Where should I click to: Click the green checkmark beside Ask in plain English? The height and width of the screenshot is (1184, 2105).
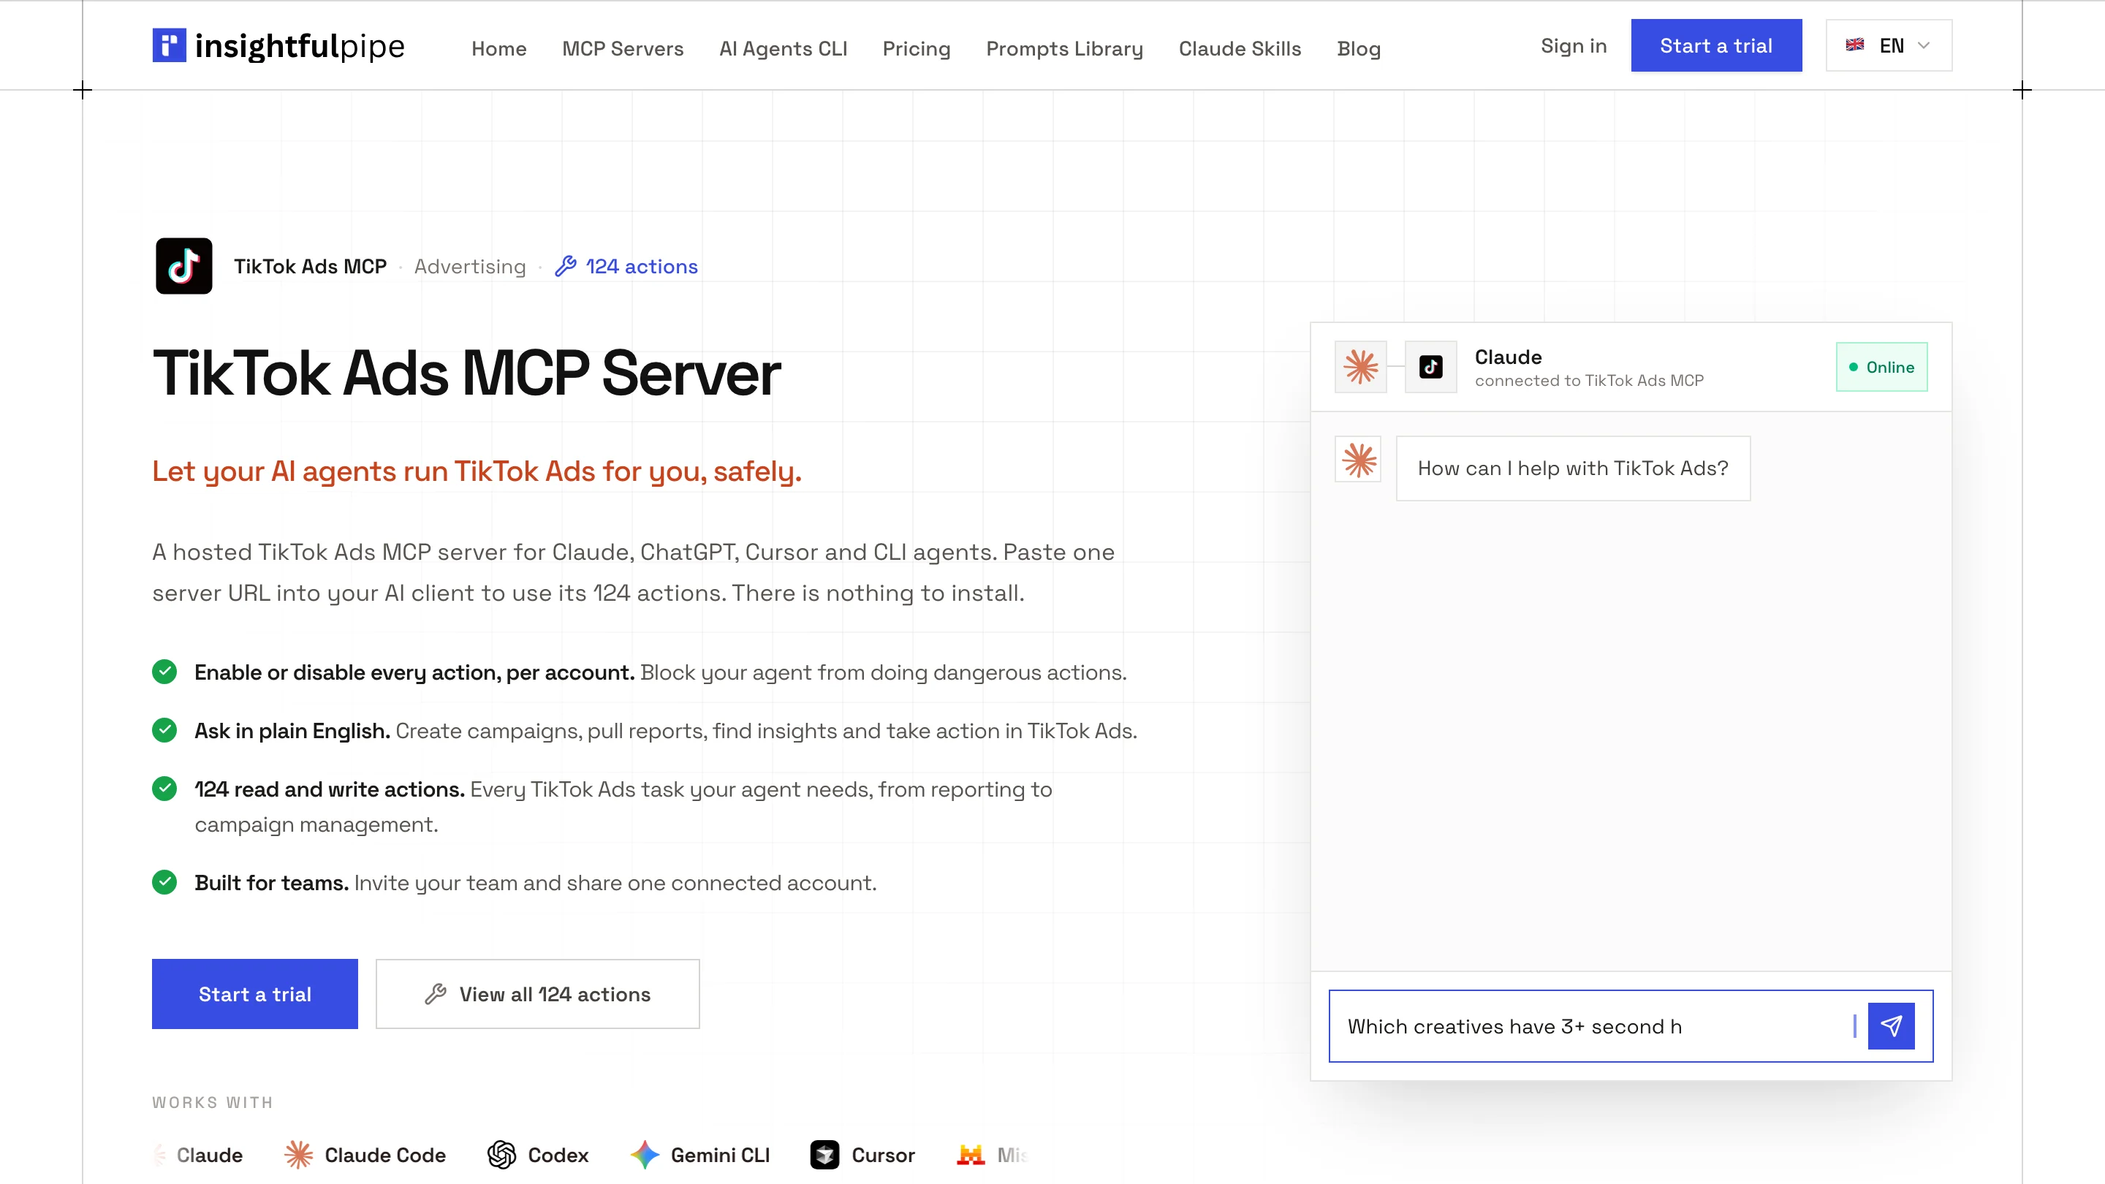164,729
